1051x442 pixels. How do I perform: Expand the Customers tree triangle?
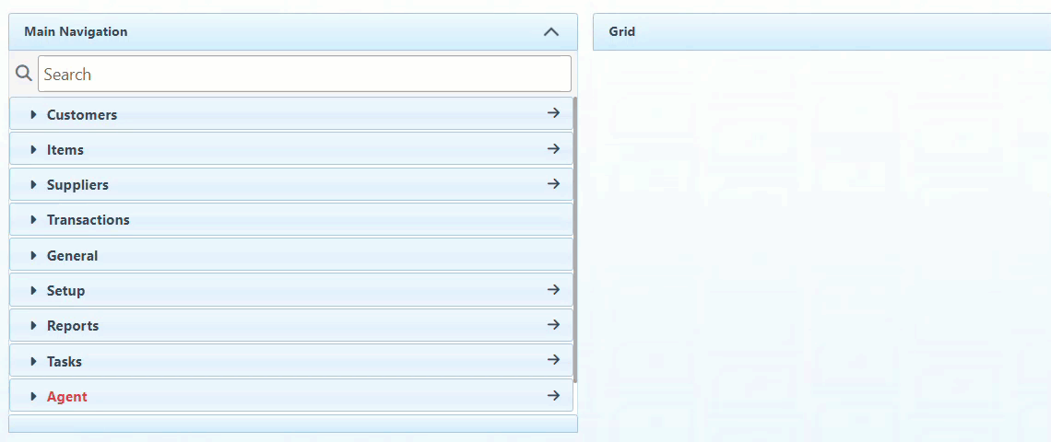coord(34,114)
